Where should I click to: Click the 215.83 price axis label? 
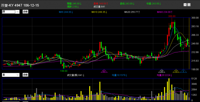point(195,61)
